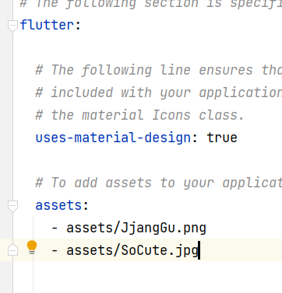Click the true value
The width and height of the screenshot is (282, 293).
coord(222,138)
